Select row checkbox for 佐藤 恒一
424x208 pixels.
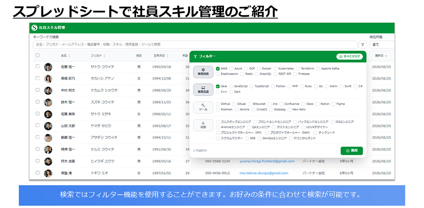point(38,66)
